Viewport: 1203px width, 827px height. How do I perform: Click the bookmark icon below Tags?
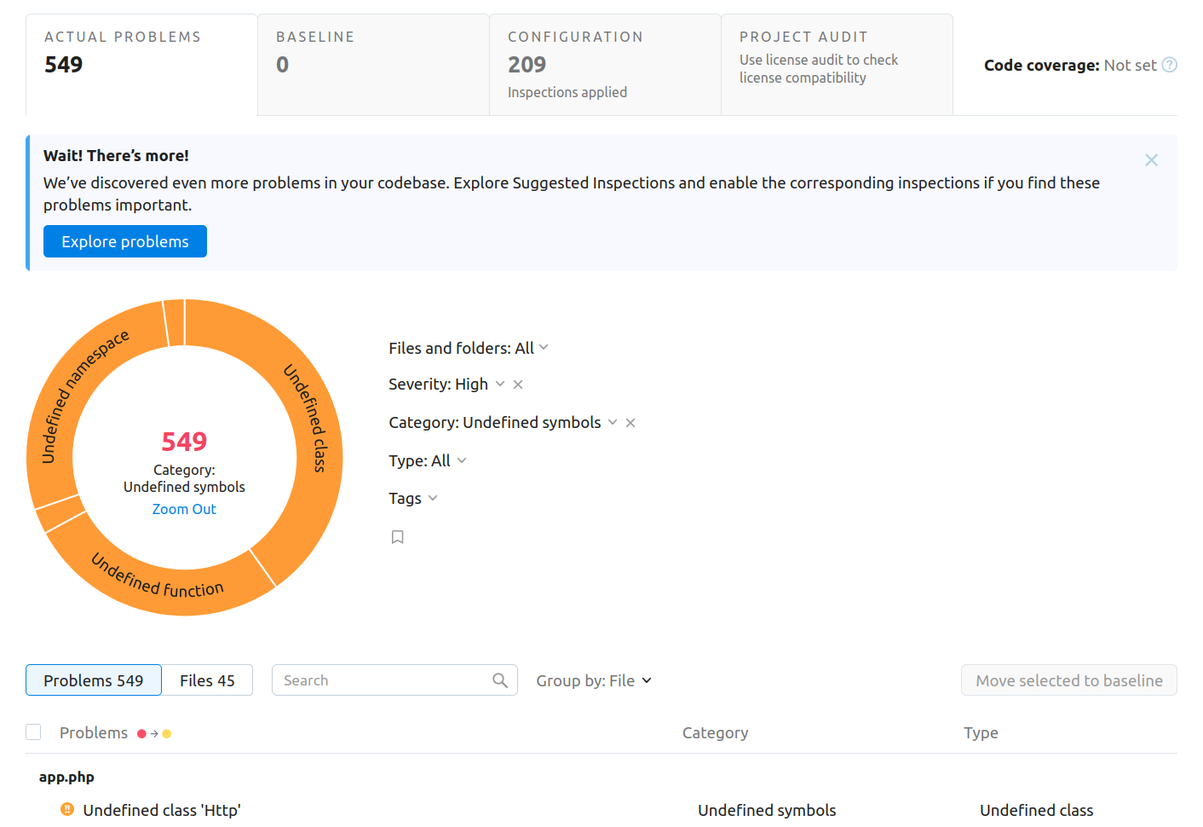[397, 537]
